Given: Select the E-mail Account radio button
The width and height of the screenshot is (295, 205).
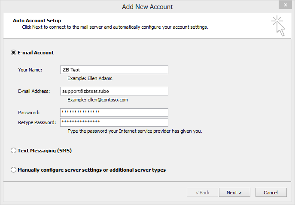Looking at the screenshot, I should click(x=13, y=53).
